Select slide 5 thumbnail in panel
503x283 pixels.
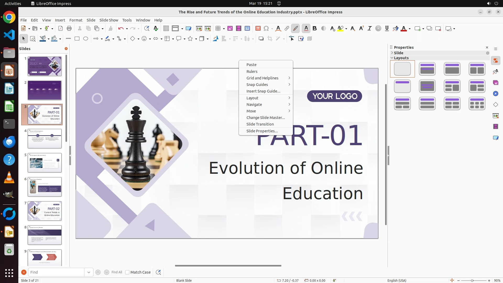tap(45, 163)
